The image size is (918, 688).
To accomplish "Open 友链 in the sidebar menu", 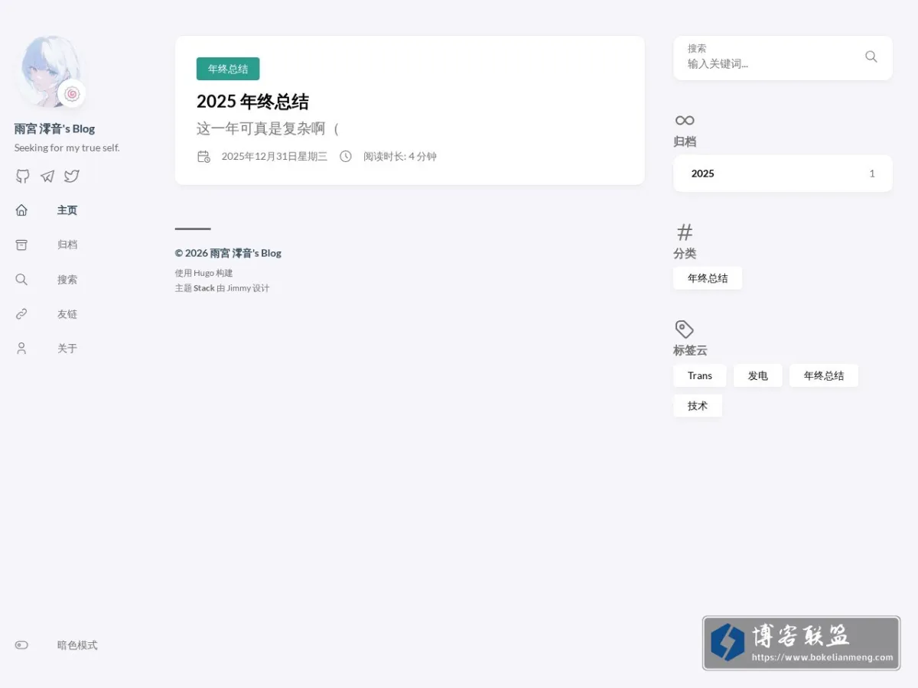I will coord(67,314).
